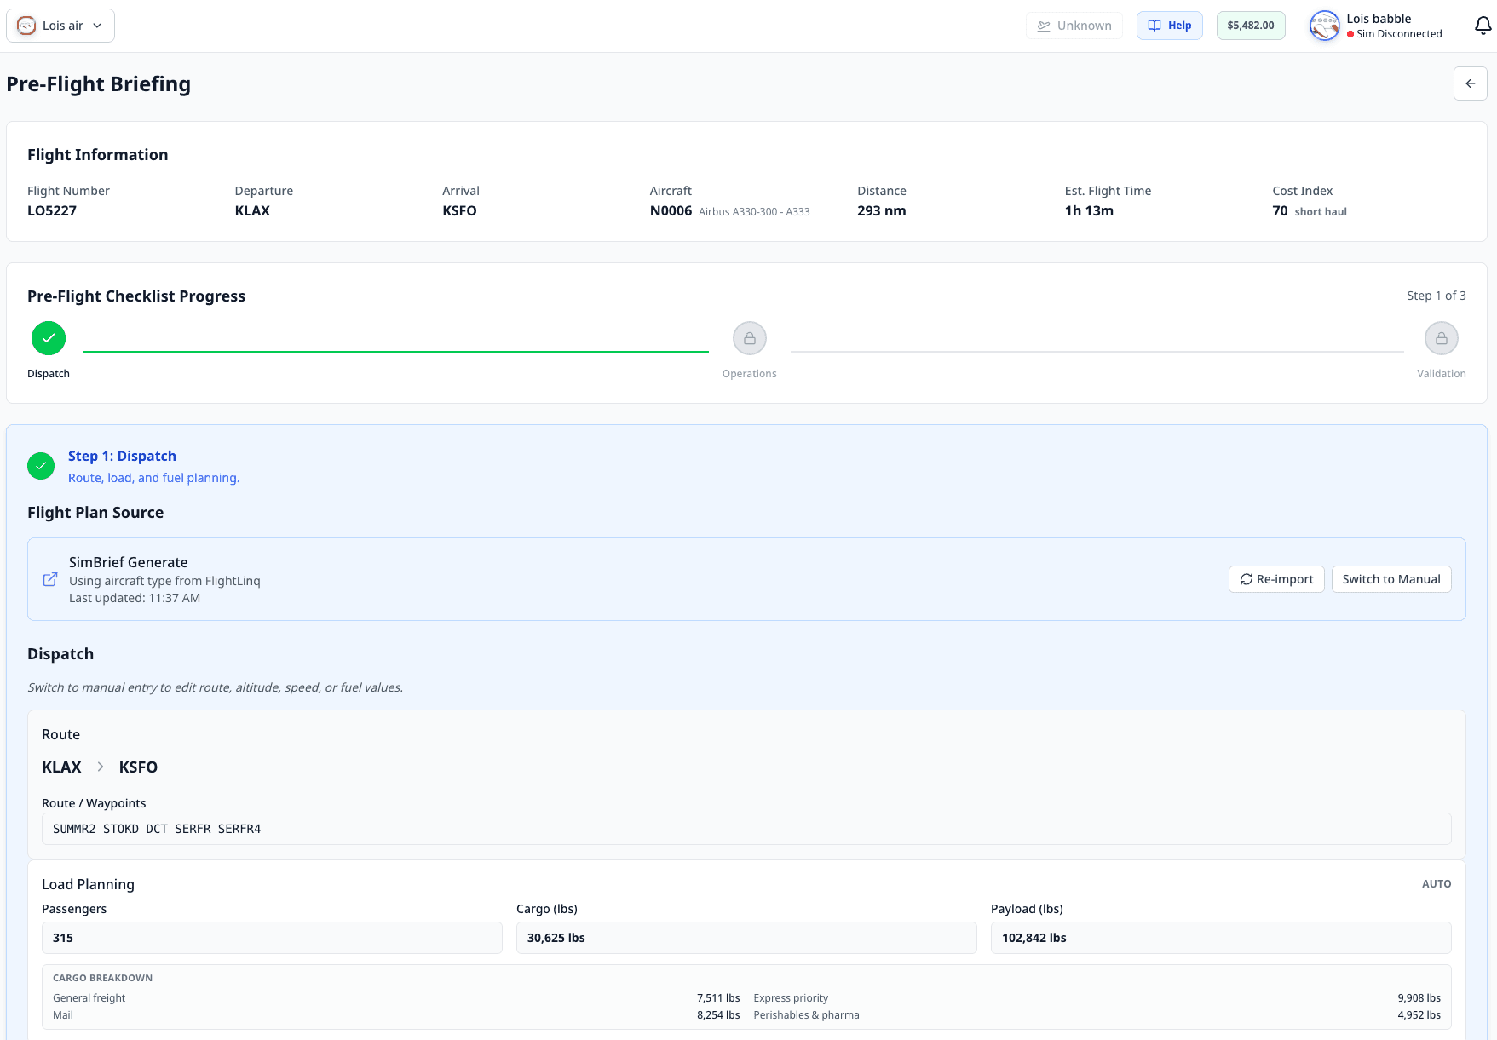Expand the Lois air dropdown

click(98, 25)
